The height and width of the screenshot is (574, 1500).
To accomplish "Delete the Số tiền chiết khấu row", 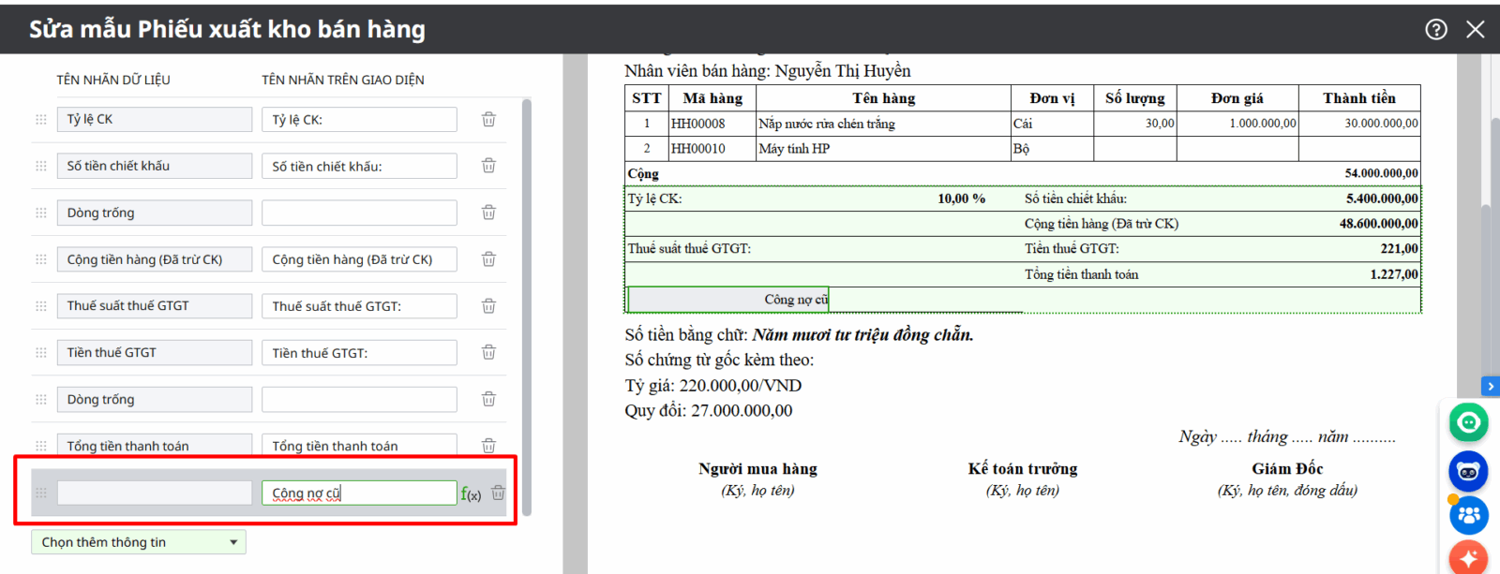I will click(488, 166).
